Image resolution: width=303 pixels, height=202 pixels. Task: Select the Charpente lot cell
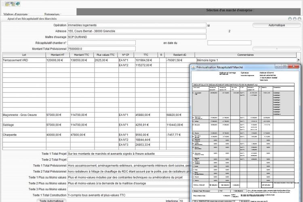24,135
